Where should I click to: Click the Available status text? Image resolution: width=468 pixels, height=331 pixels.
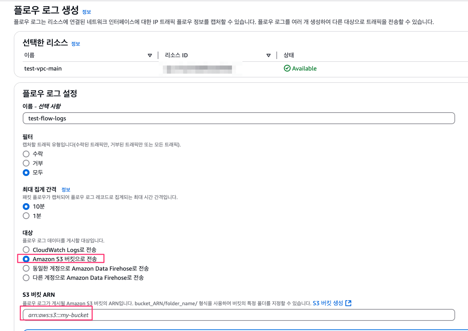pyautogui.click(x=304, y=69)
